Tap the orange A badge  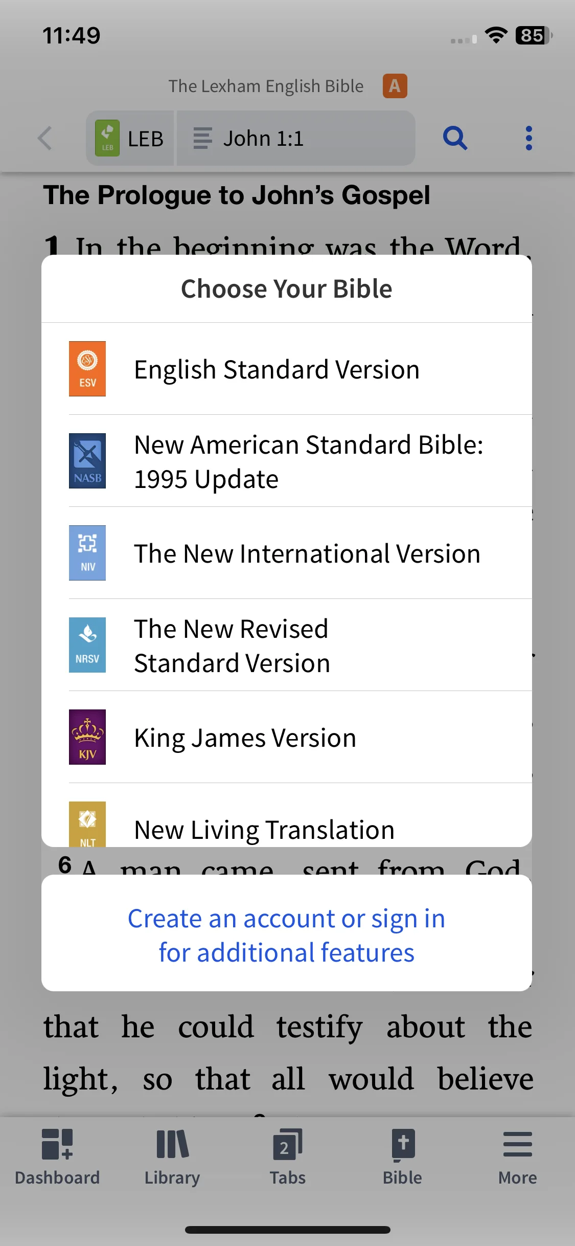pyautogui.click(x=395, y=86)
